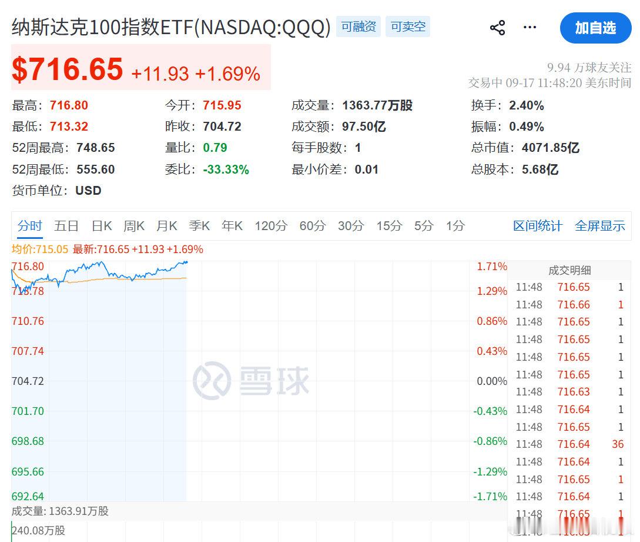This screenshot has height=542, width=640.
Task: Click the 均价:715.05 label
Action: click(x=39, y=250)
